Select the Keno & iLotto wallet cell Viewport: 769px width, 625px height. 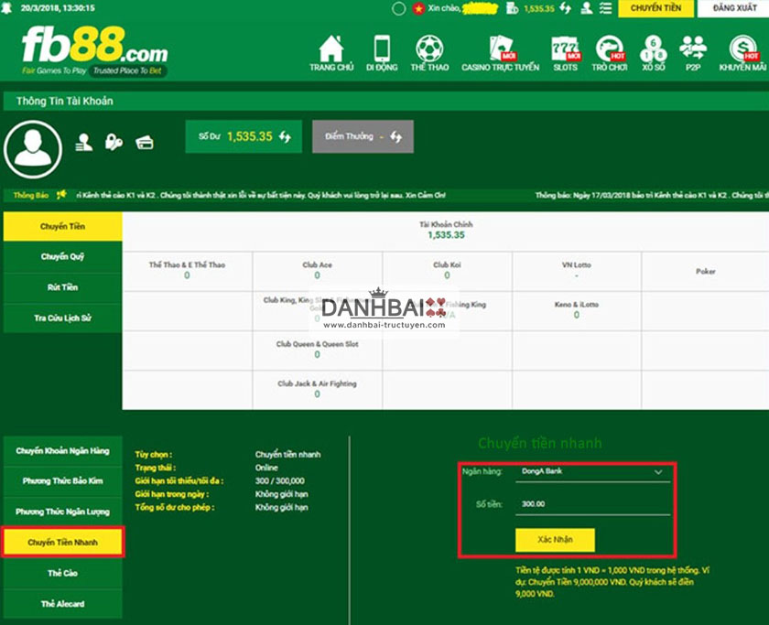tap(577, 311)
